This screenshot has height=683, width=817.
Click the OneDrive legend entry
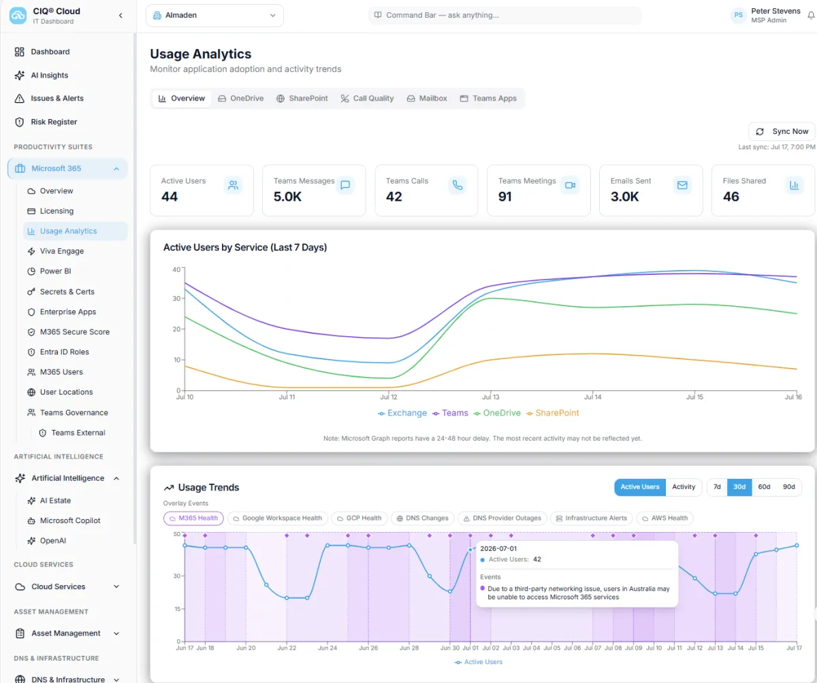tap(497, 413)
